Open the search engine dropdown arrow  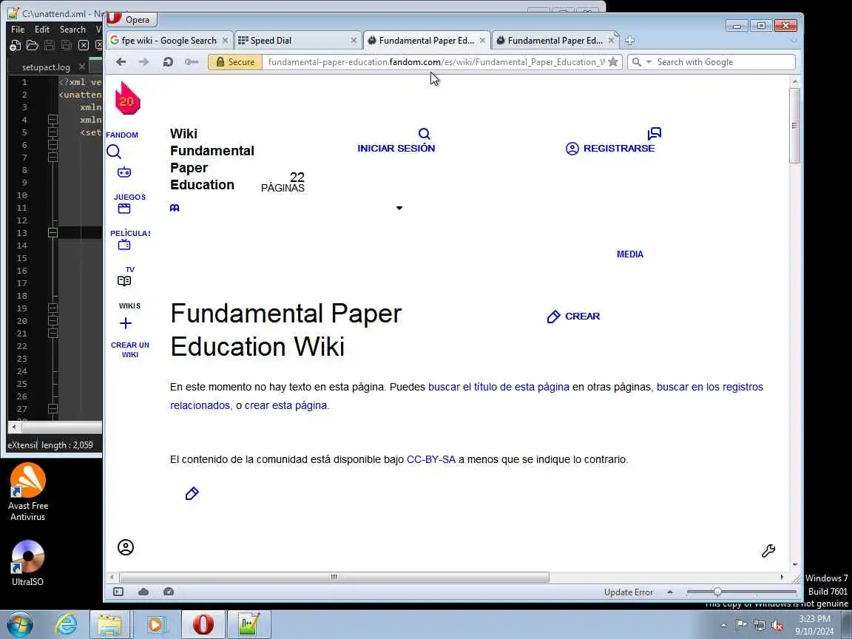pos(649,62)
